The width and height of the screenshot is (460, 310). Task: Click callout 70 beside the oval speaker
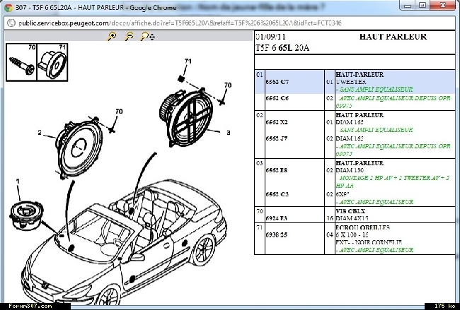click(228, 85)
